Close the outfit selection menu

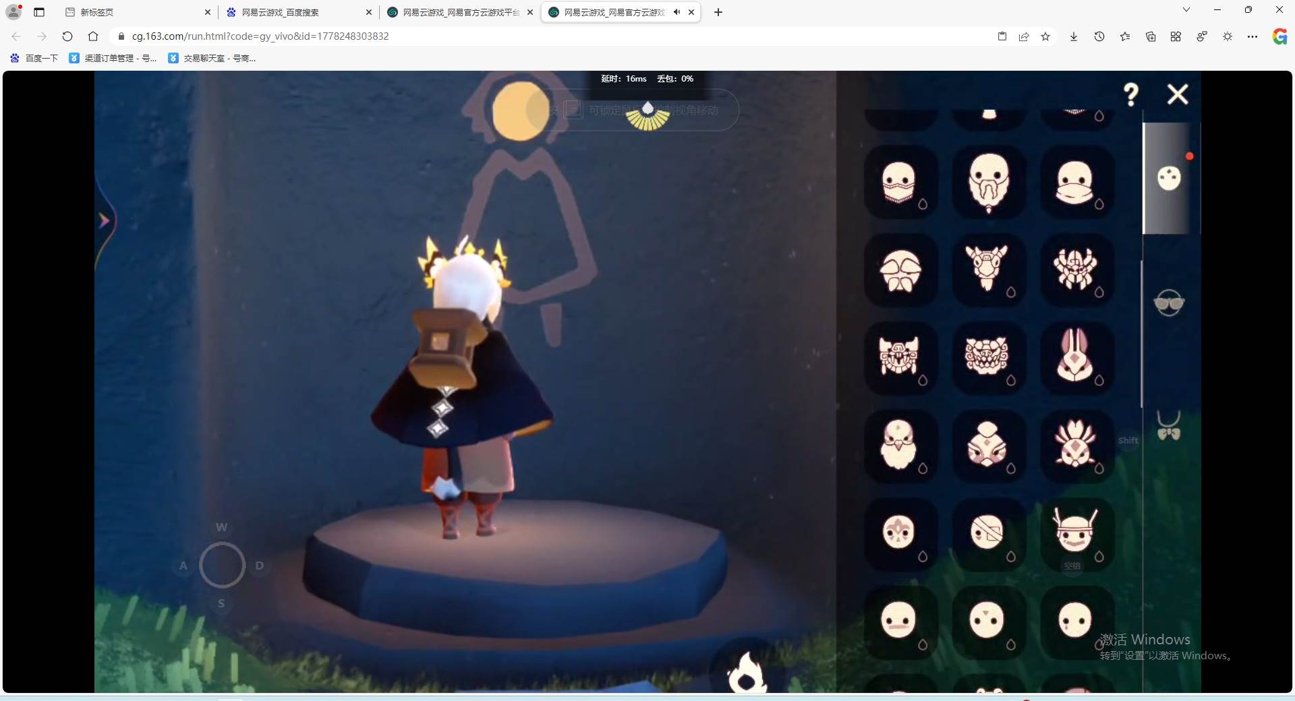[1178, 94]
